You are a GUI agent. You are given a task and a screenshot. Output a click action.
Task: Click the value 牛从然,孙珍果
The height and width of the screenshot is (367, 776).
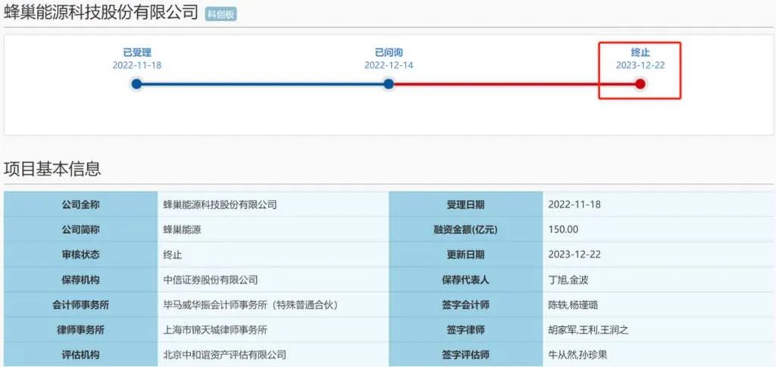pos(577,355)
